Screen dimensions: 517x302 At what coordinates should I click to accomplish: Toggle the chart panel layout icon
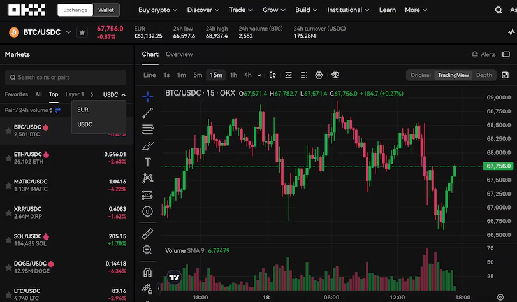point(506,54)
